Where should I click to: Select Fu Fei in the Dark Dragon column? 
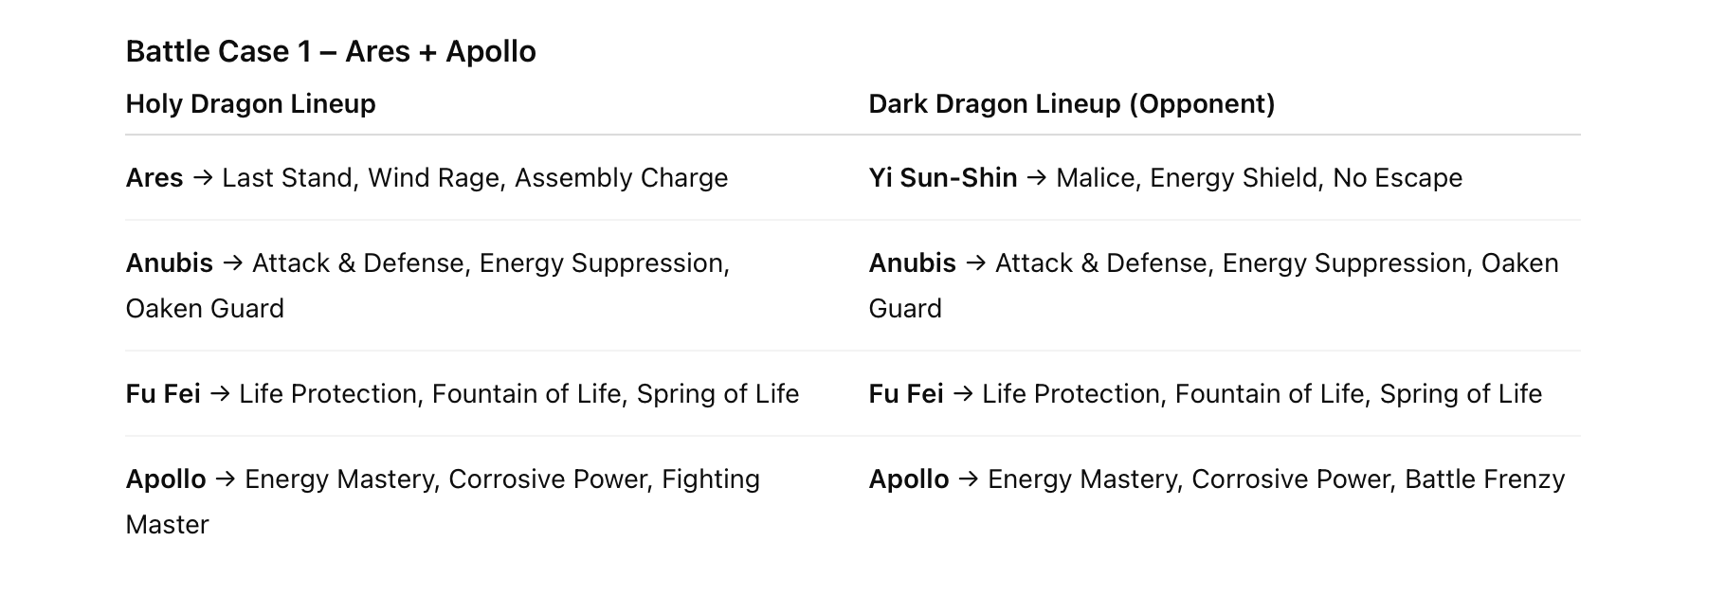906,393
